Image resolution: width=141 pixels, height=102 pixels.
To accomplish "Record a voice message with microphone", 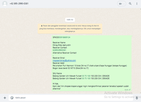I will tap(137, 98).
